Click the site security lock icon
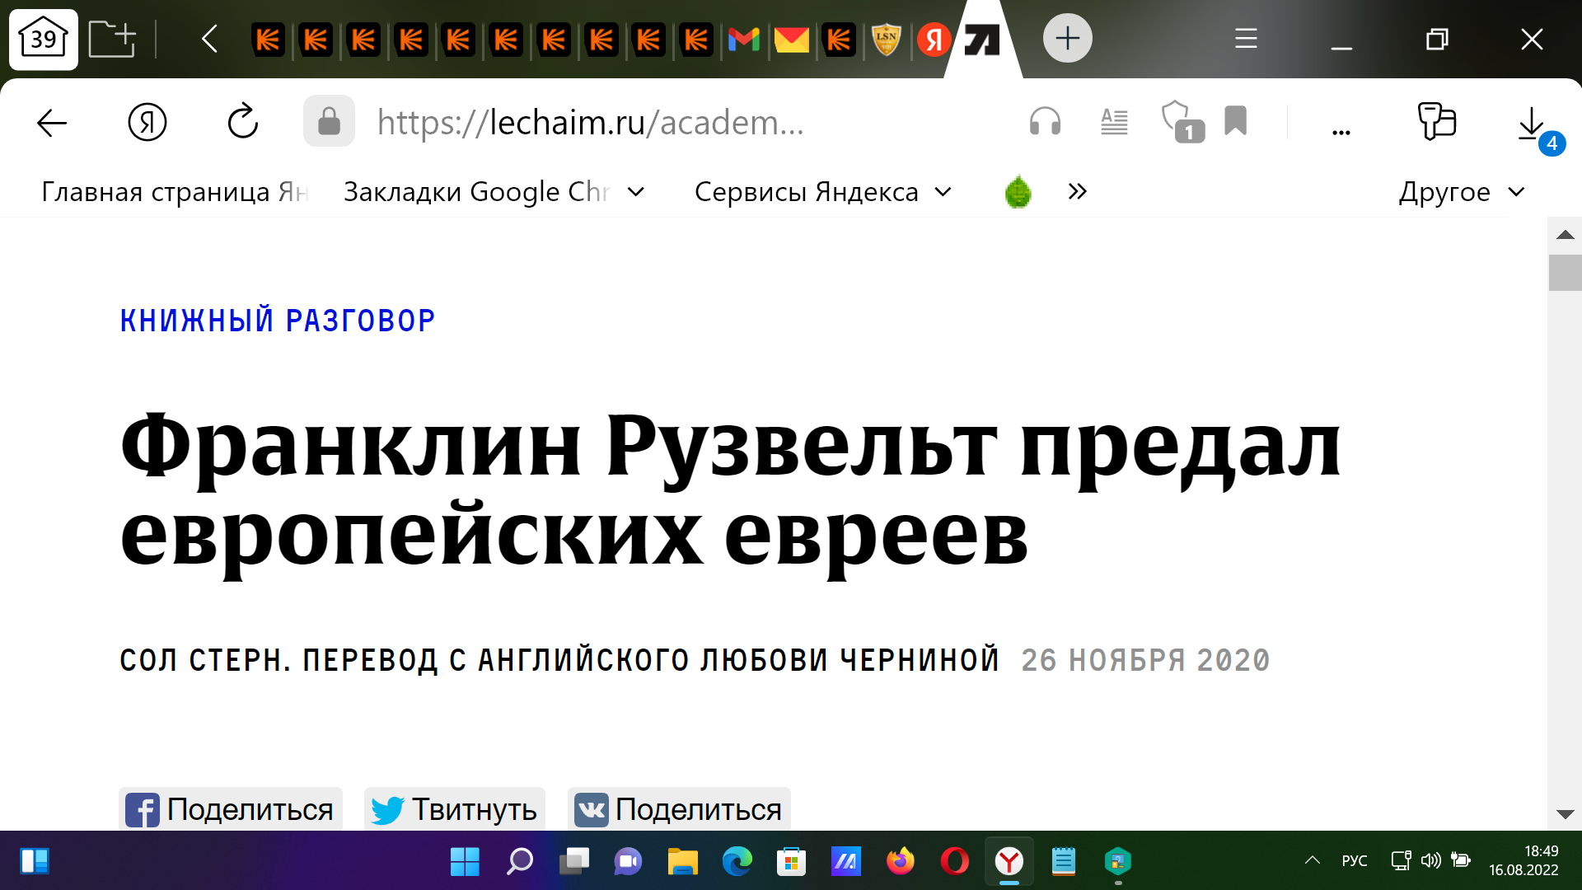The height and width of the screenshot is (890, 1582). tap(329, 121)
